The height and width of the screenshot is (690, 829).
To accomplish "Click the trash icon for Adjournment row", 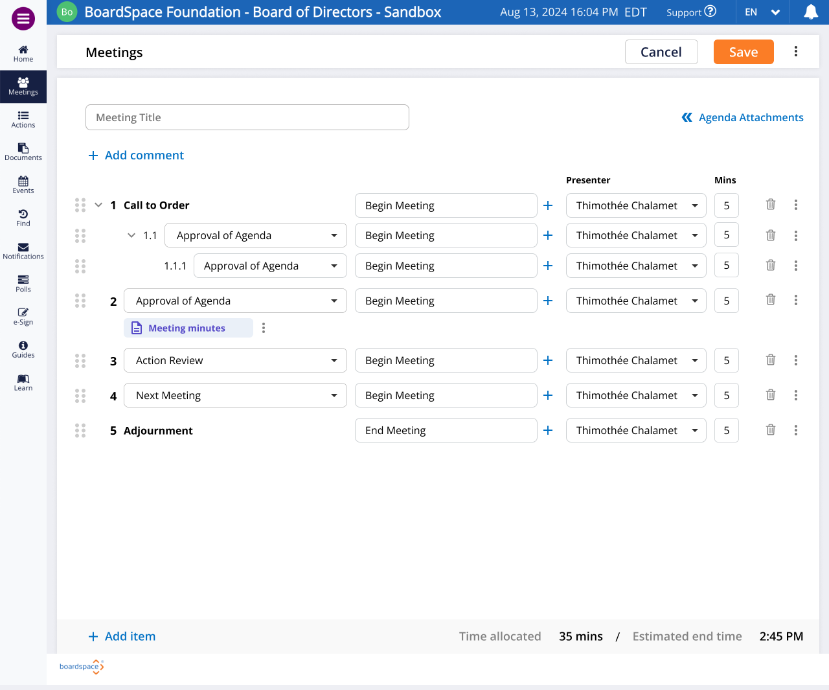I will click(x=771, y=430).
